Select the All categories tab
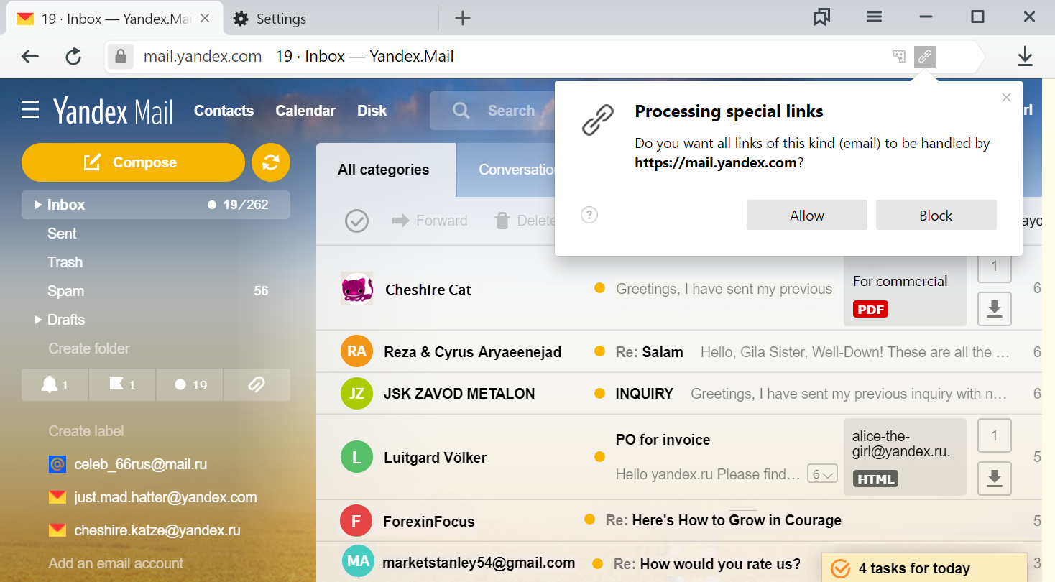The height and width of the screenshot is (582, 1055). point(385,170)
